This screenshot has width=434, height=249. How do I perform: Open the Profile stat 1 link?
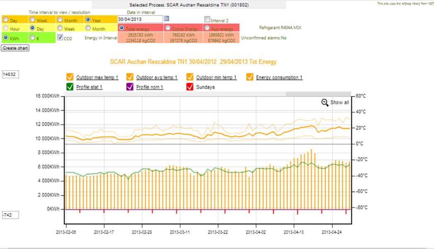pos(89,87)
